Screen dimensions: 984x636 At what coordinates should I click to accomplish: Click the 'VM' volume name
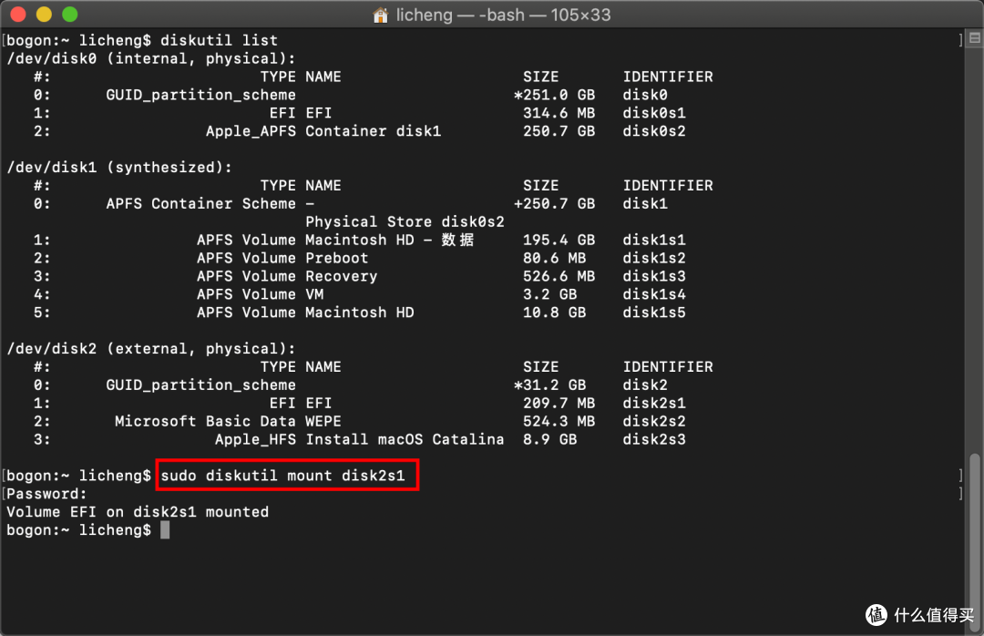314,294
